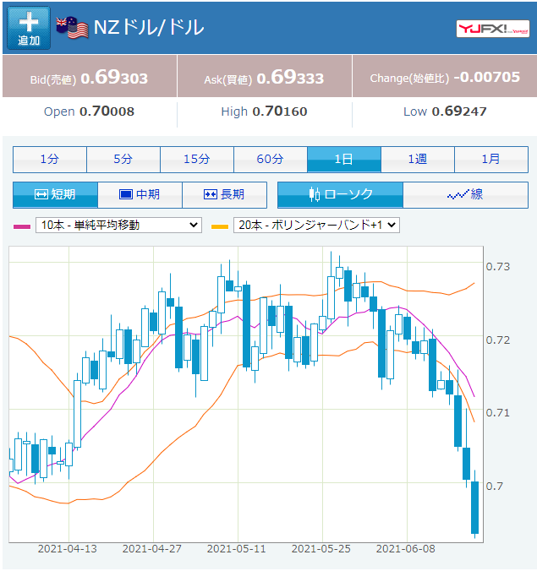The image size is (537, 571).
Task: Click the NZ/US flags currency icon
Action: pyautogui.click(x=72, y=28)
